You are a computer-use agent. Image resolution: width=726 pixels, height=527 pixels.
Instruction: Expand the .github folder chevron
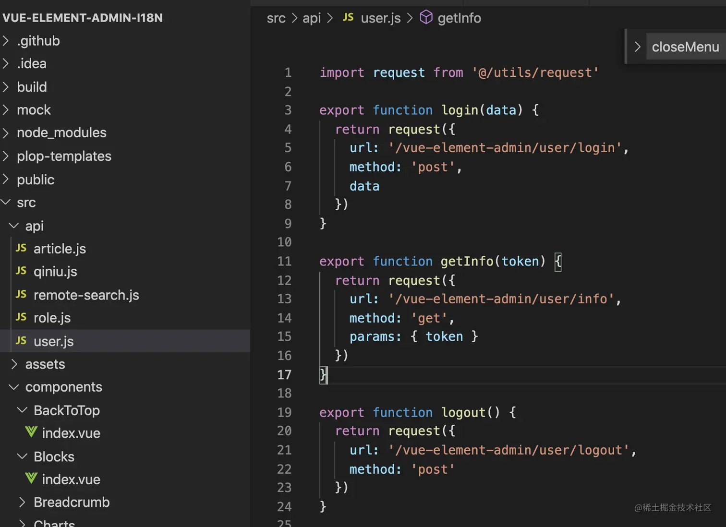(6, 41)
